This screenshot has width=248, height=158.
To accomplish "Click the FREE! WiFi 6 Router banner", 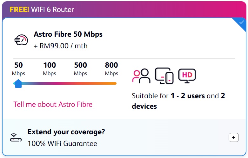I will [42, 9].
